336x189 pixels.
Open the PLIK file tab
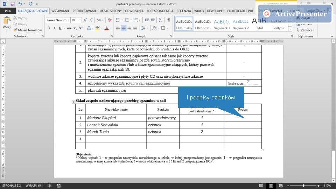[8, 11]
